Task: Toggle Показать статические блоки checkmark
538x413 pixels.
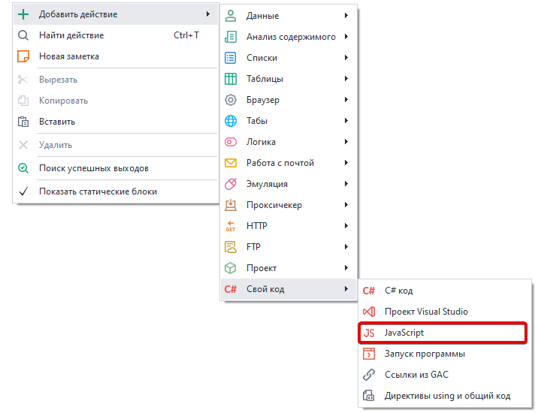Action: 23,191
